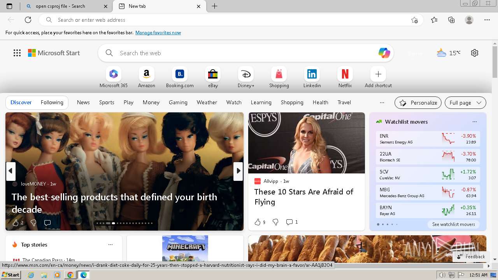Open the Feedback button

coord(471,257)
